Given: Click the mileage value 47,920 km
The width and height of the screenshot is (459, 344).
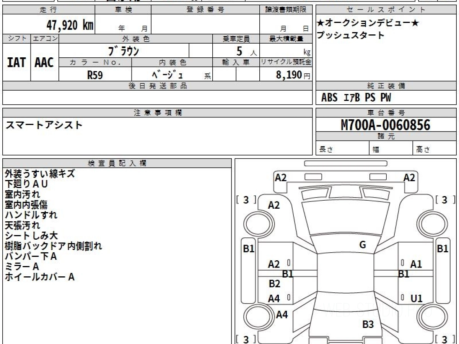Looking at the screenshot, I should pyautogui.click(x=70, y=25).
